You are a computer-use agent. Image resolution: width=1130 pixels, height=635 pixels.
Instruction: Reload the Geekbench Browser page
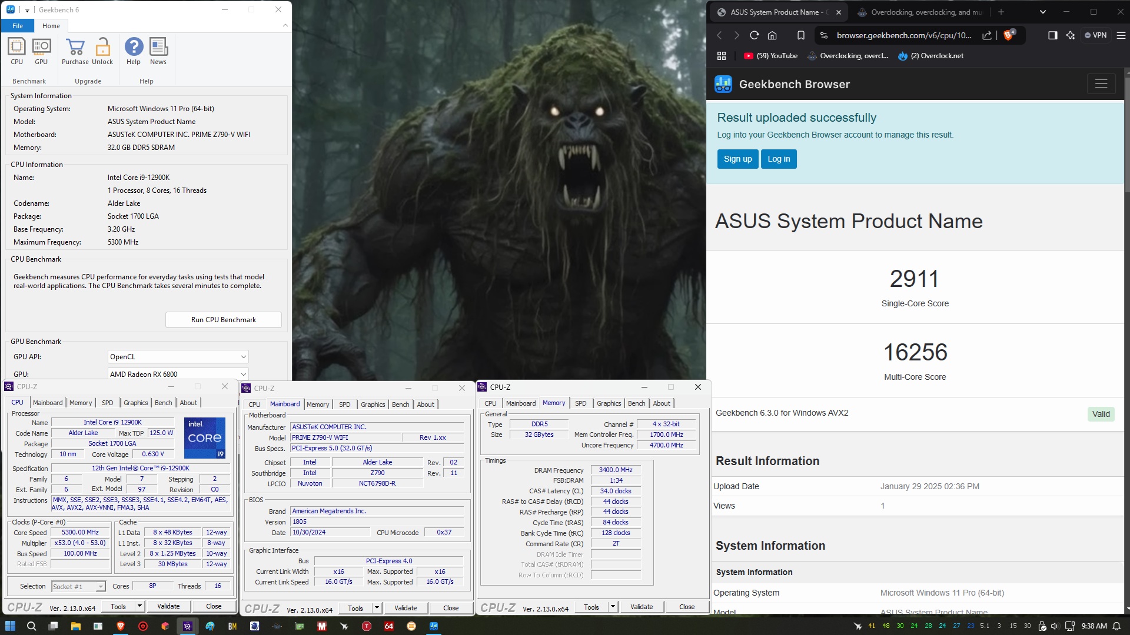coord(754,35)
